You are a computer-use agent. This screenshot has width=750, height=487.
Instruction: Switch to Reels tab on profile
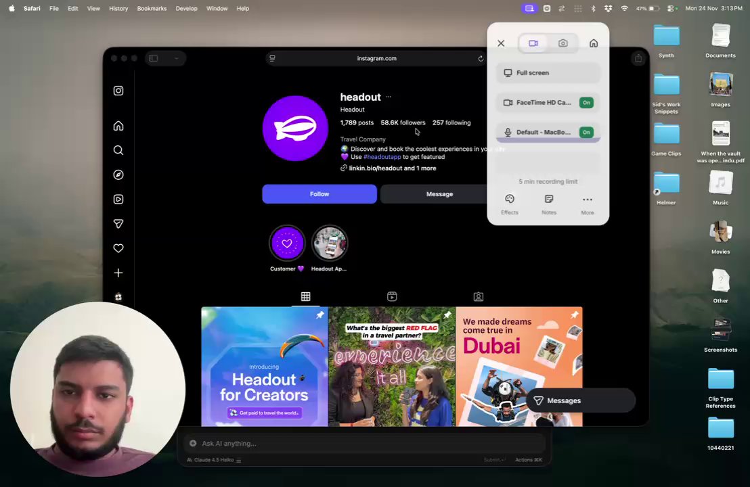392,296
